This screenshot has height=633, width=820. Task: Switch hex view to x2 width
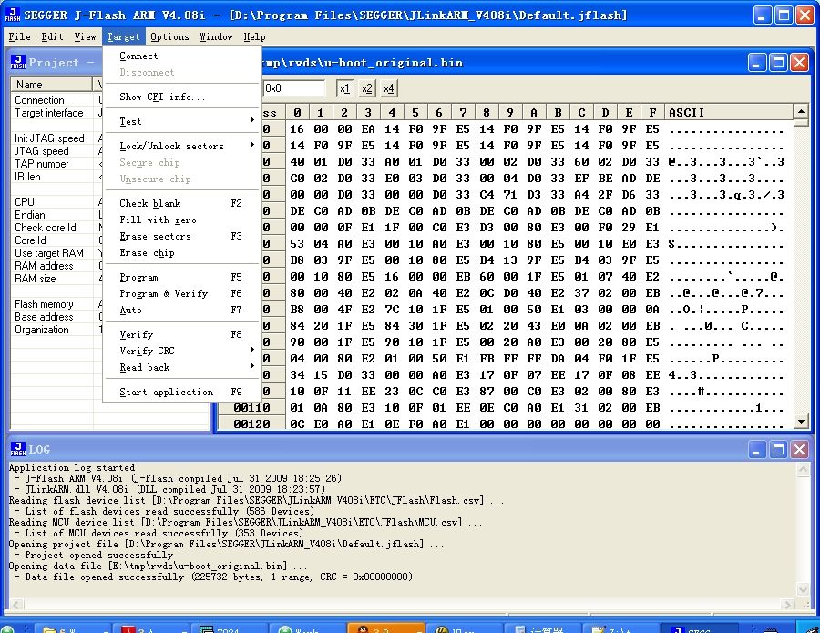pos(366,88)
